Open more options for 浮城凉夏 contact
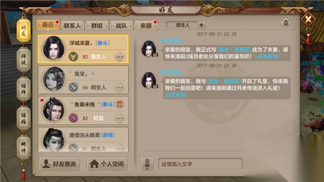 pos(120,57)
